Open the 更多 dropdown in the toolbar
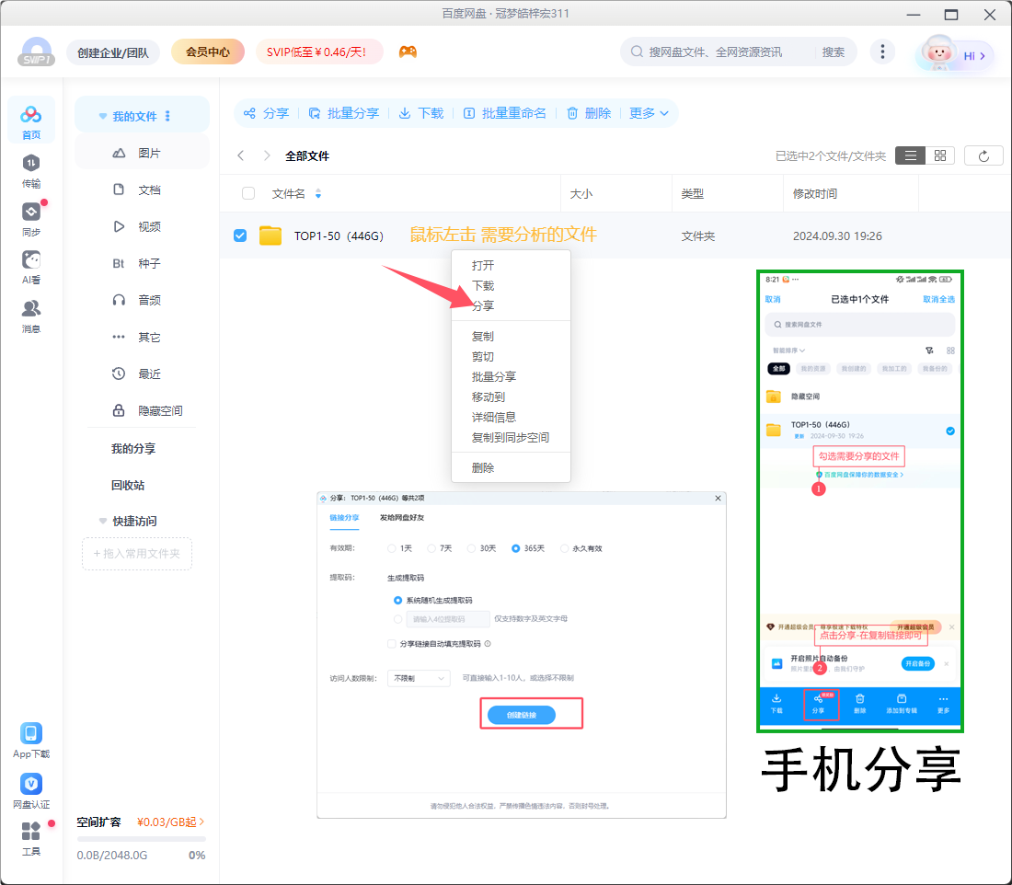1012x885 pixels. pos(646,113)
